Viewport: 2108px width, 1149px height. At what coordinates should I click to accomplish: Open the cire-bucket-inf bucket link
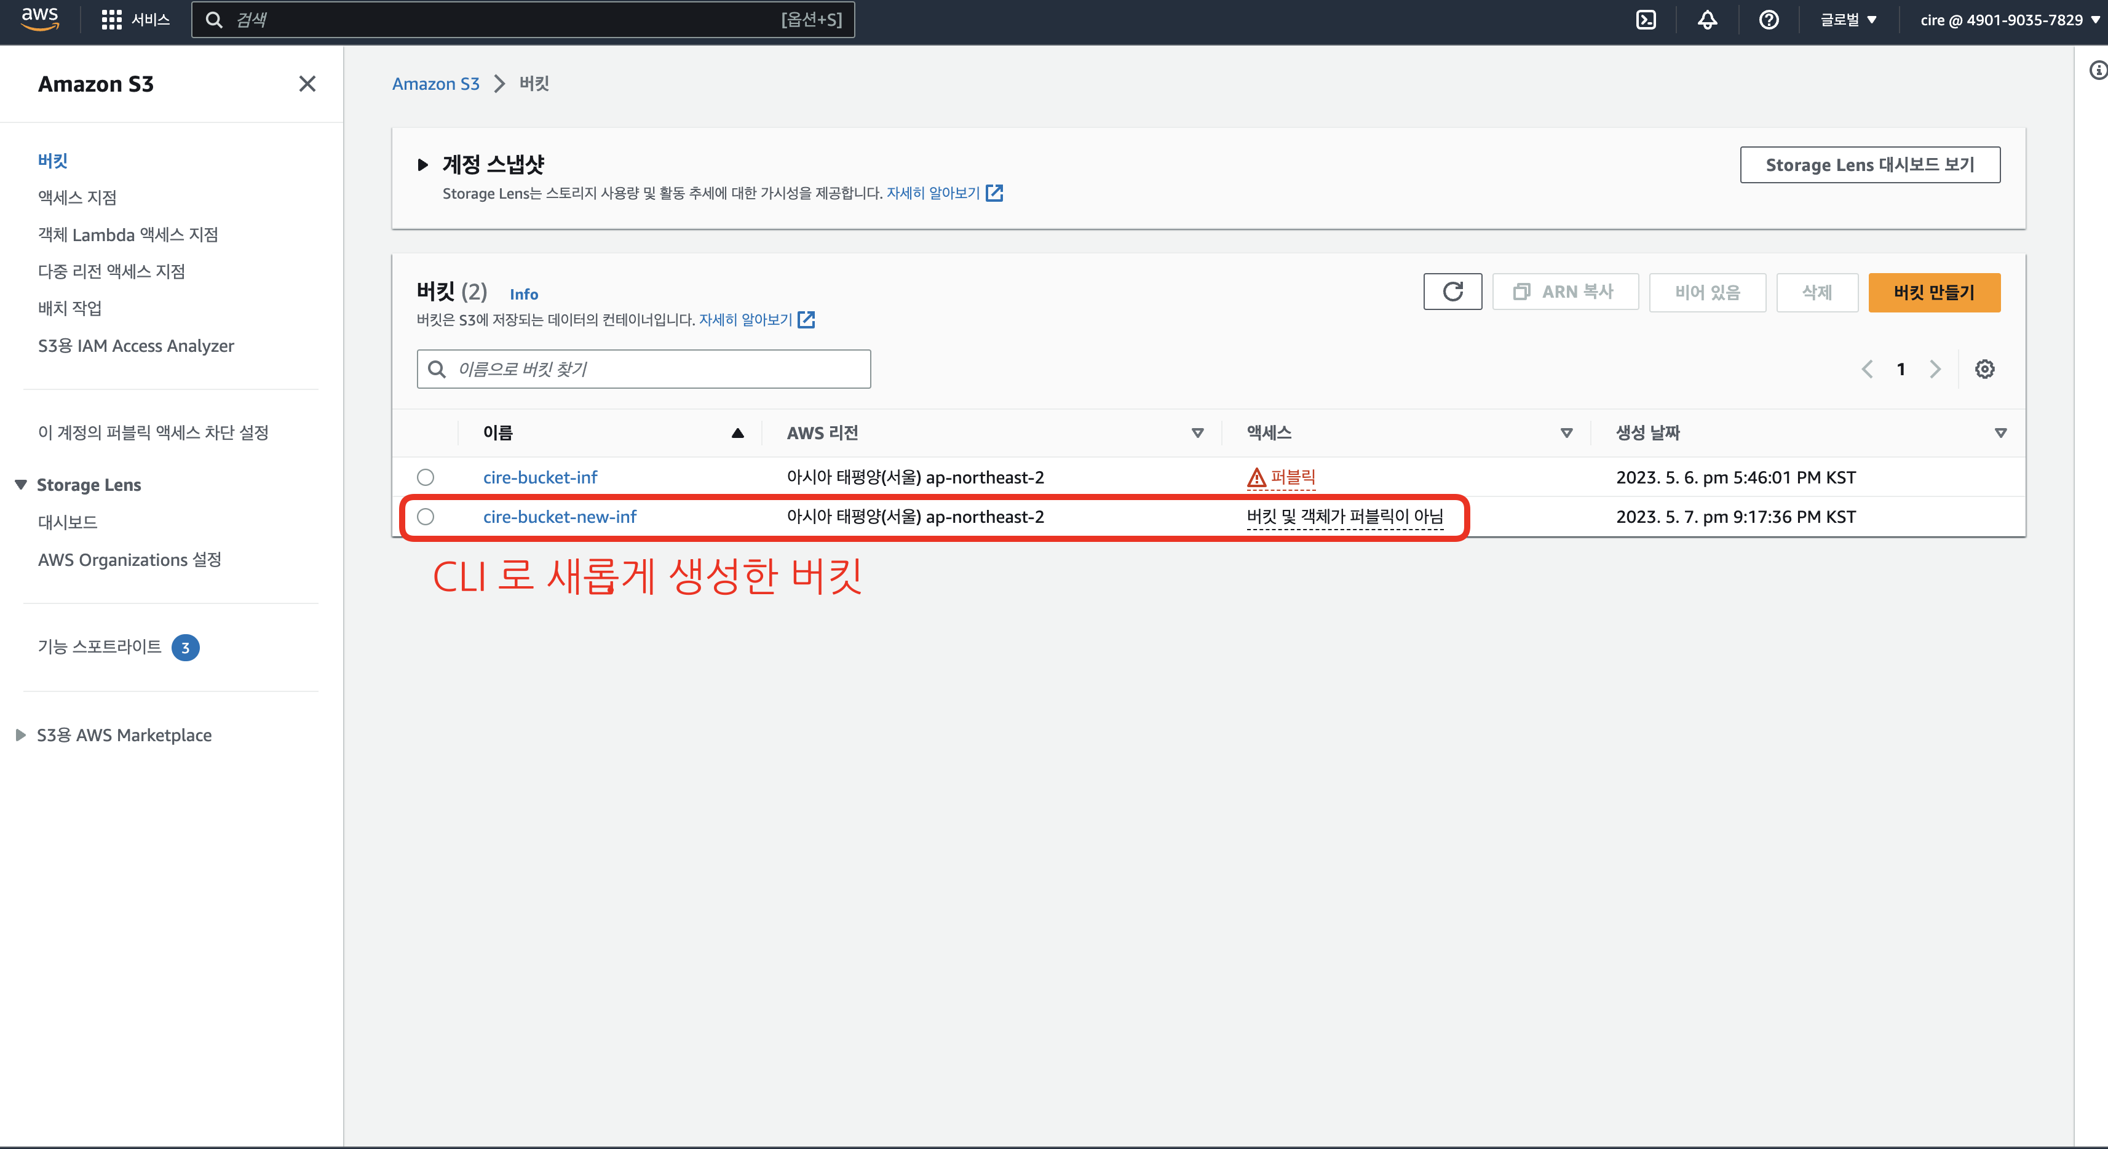click(540, 477)
